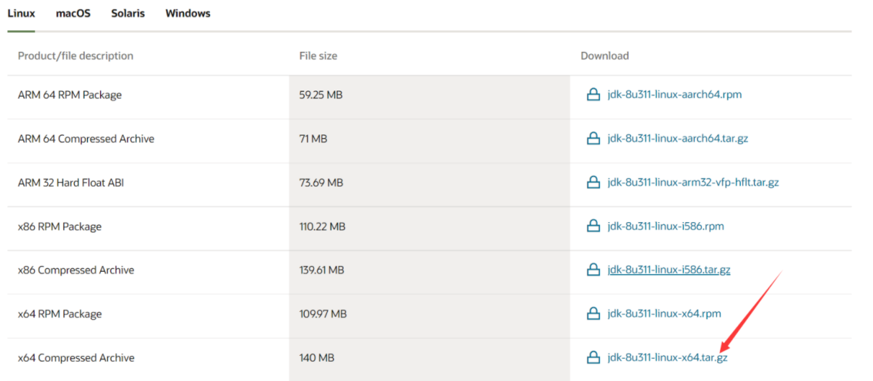Screen dimensions: 873x381
Task: Click lock icon beside jdk-8u311-linux-aarch64.rpm
Action: [593, 95]
